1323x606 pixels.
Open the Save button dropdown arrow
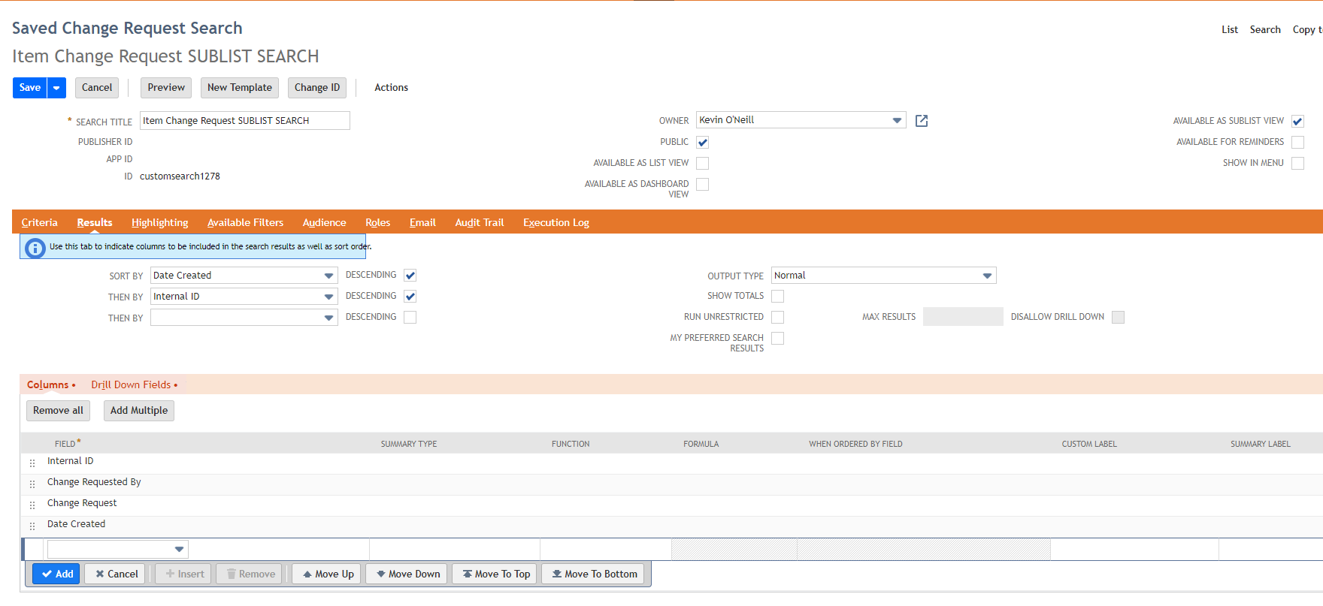tap(56, 88)
